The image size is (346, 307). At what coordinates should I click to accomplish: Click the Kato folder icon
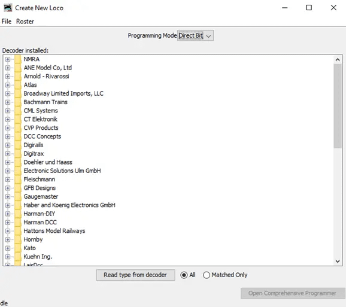(x=18, y=248)
